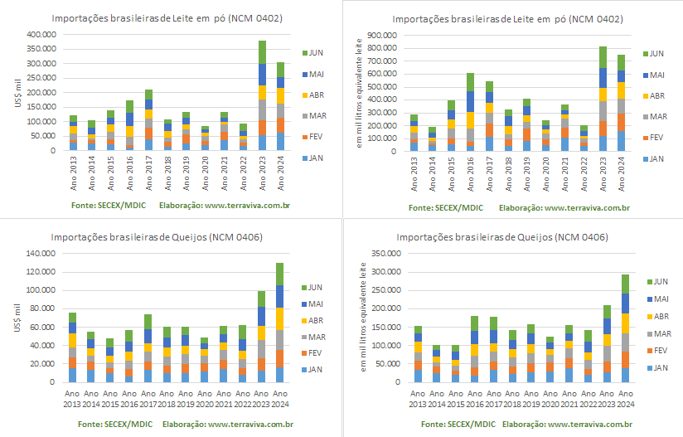Choose MAR legend in Queijos litros equivalente chart

click(x=660, y=334)
